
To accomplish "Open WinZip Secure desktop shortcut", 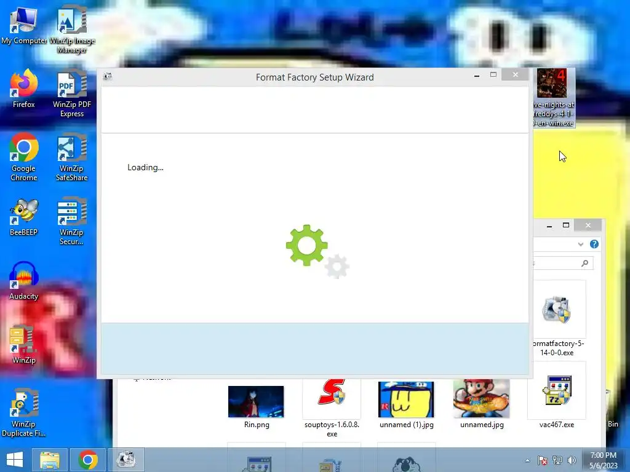I will pos(71,221).
